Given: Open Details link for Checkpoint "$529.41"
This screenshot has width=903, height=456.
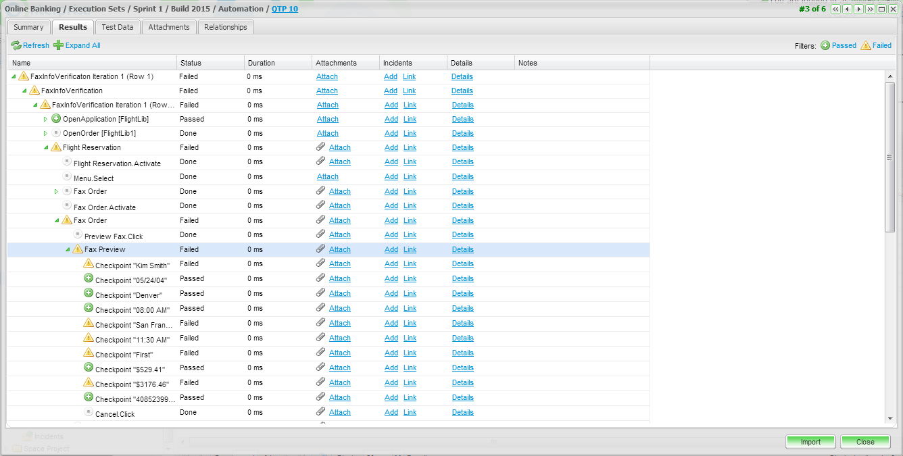Looking at the screenshot, I should 462,368.
